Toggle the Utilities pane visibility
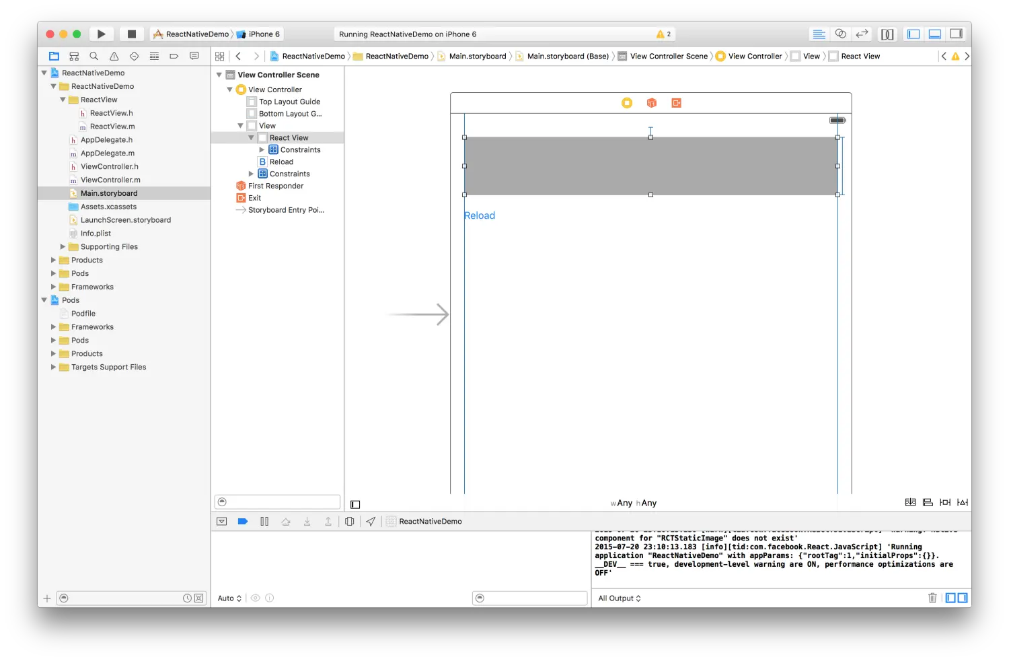Screen dimensions: 1009x661 coord(956,34)
